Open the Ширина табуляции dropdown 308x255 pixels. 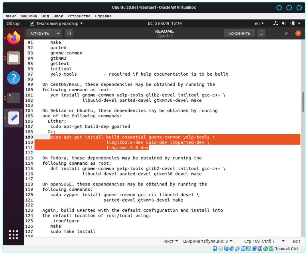[208, 241]
